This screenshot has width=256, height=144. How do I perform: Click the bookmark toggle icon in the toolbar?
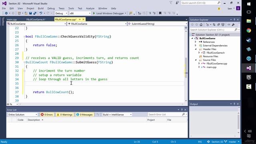tap(160, 13)
